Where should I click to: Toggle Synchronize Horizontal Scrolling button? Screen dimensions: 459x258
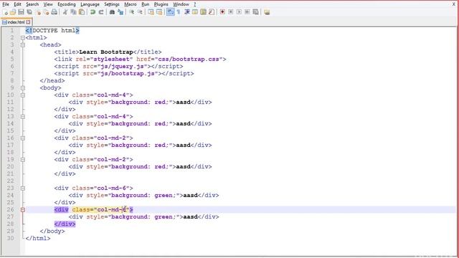coord(159,12)
